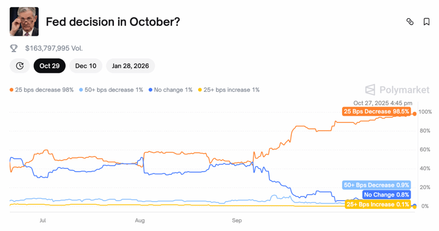
Task: Click the Aug label on the time axis
Action: [140, 221]
